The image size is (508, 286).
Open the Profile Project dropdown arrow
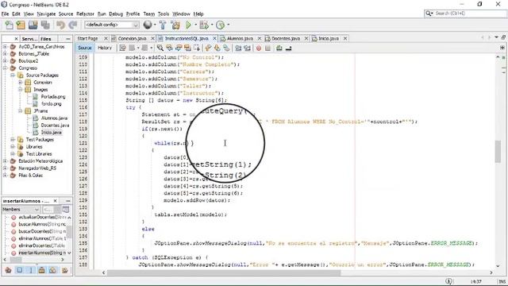coord(229,25)
